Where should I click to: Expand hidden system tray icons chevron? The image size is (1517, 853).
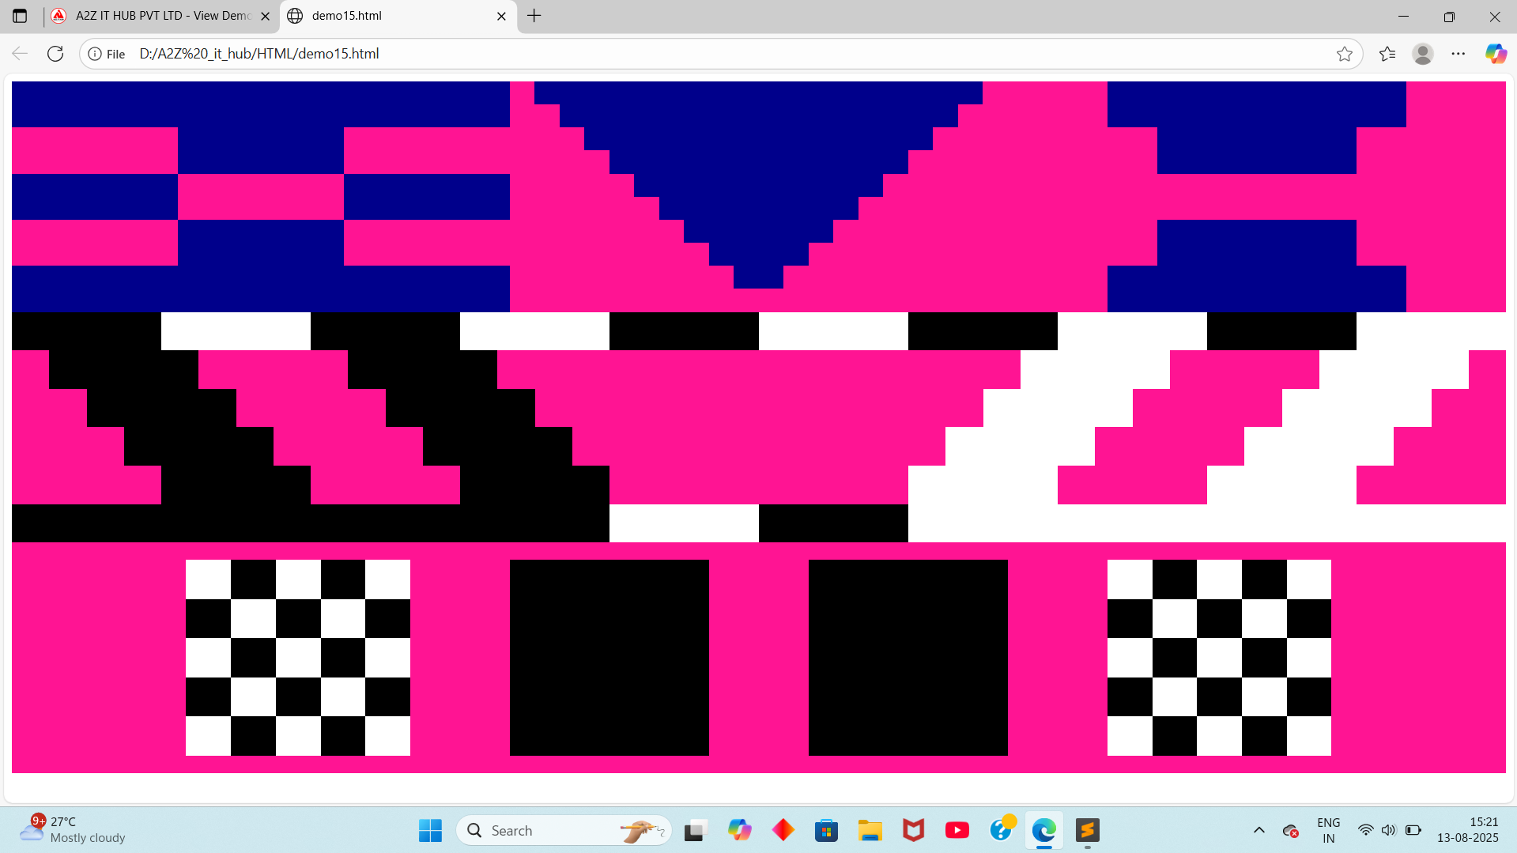[x=1259, y=830]
